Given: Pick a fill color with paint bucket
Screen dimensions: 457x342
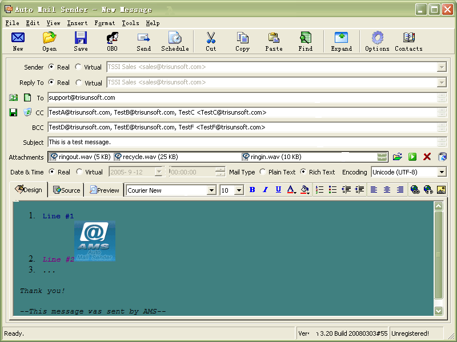Looking at the screenshot, I should tap(304, 190).
